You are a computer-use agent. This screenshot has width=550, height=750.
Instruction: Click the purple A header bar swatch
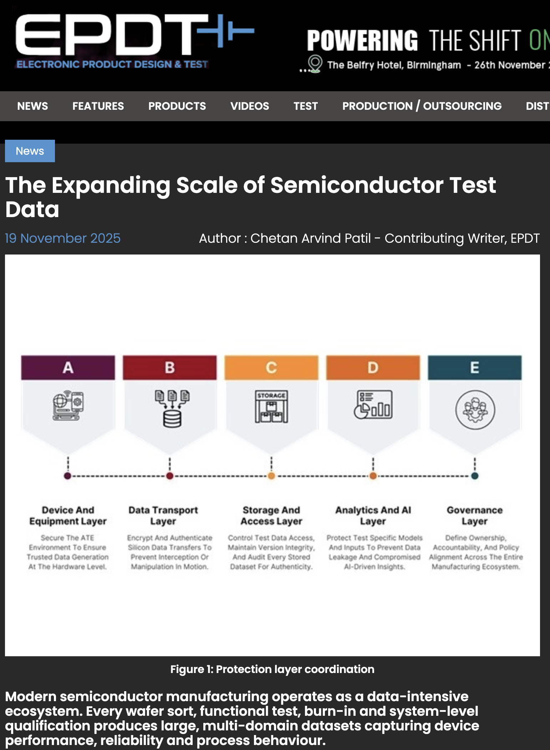point(67,368)
